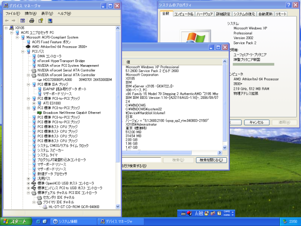Open the File menu in Device Manager

click(13, 14)
